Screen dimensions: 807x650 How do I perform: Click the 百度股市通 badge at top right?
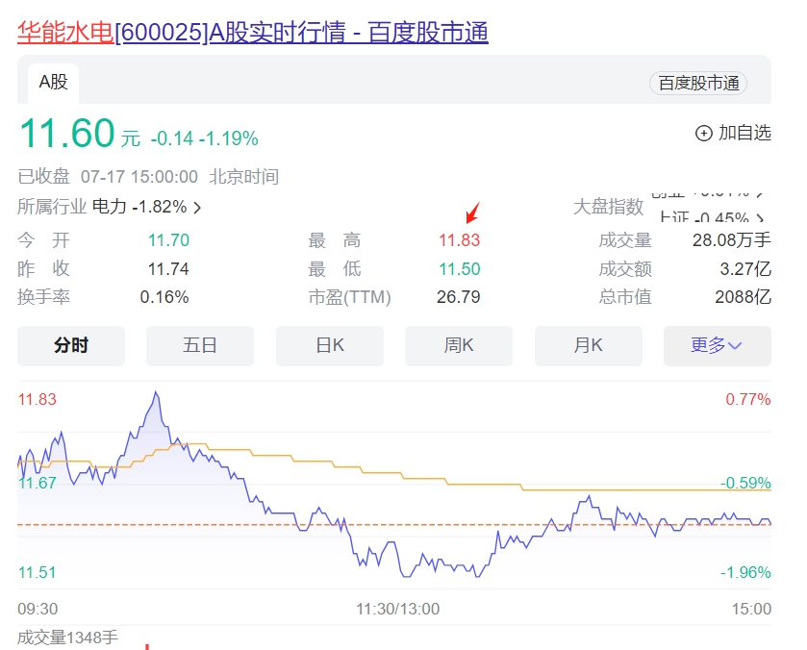698,84
